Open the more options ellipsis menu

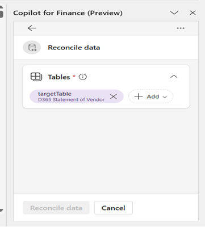click(x=181, y=28)
